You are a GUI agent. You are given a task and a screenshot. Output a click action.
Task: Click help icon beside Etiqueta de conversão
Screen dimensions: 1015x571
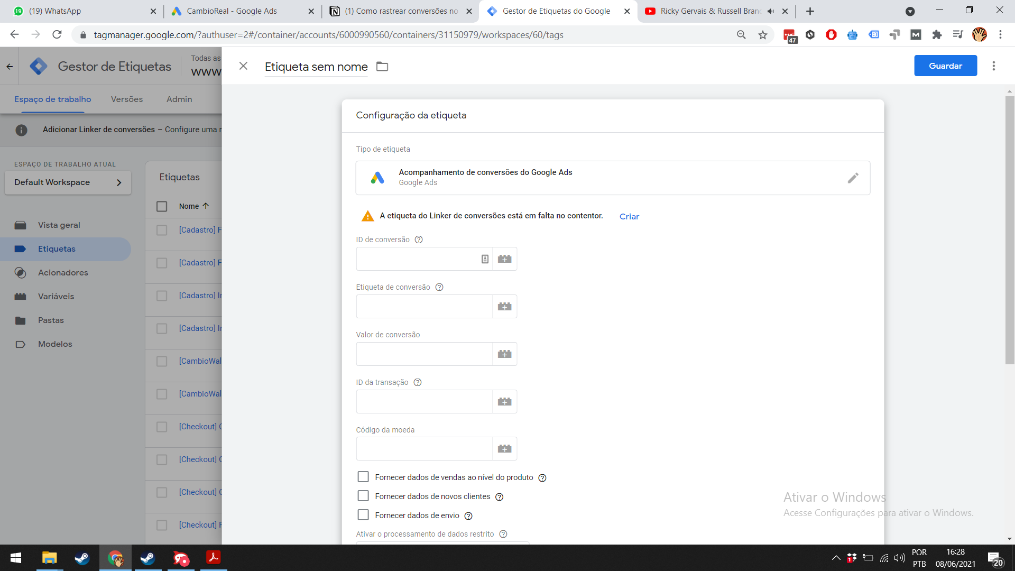(x=439, y=287)
